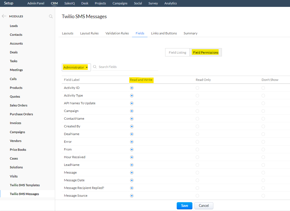Viewport: 290px width, 211px height.
Task: Select Read and Write for Activity ID
Action: point(132,88)
